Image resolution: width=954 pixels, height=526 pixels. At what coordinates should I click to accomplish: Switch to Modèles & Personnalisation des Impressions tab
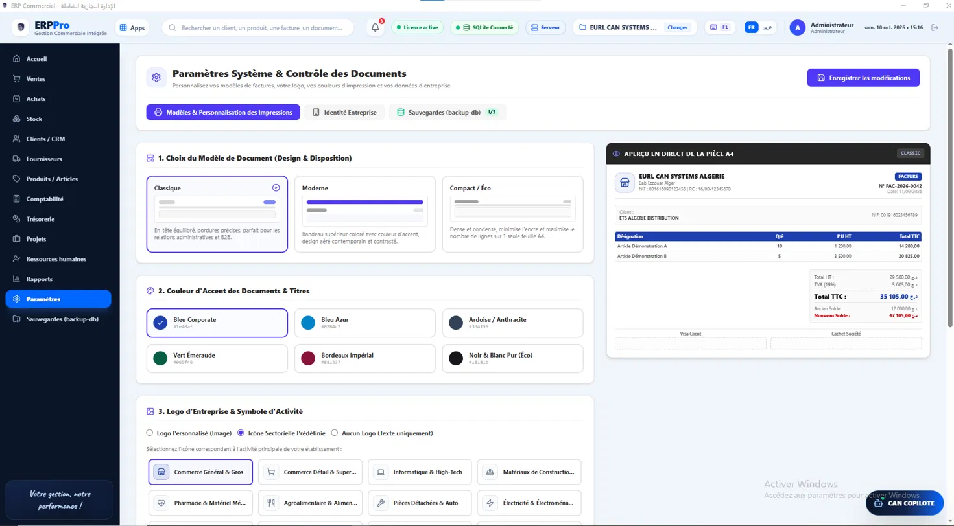223,112
